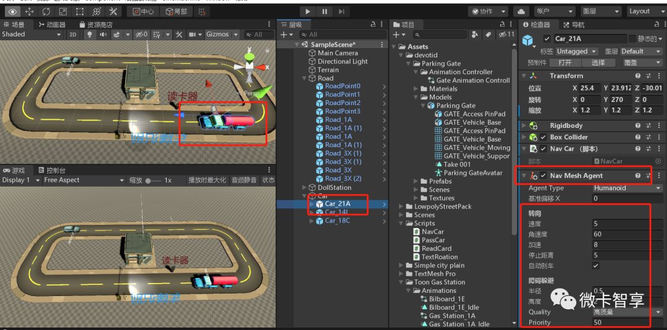Expand the Rigidbody component
667x330 pixels.
point(525,125)
